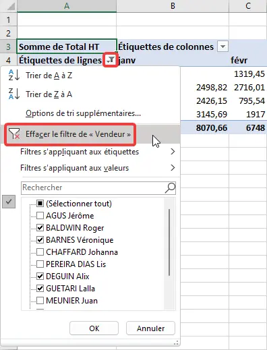Click the clear filter funnel icon
The height and width of the screenshot is (350, 267).
pyautogui.click(x=14, y=134)
